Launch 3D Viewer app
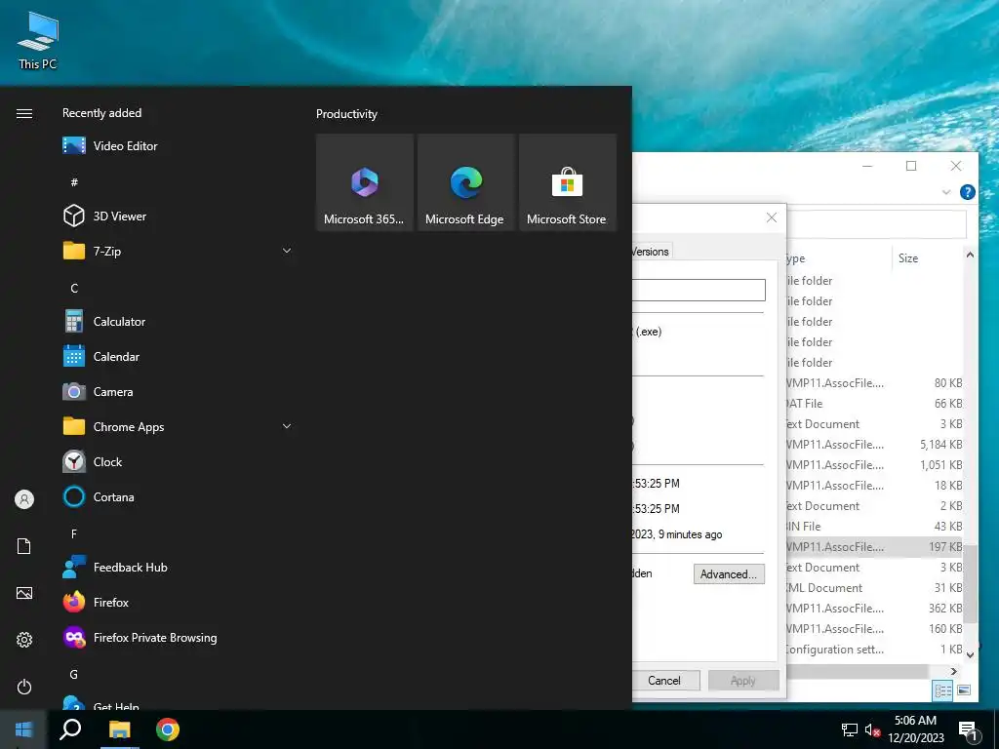Image resolution: width=999 pixels, height=749 pixels. (x=178, y=216)
